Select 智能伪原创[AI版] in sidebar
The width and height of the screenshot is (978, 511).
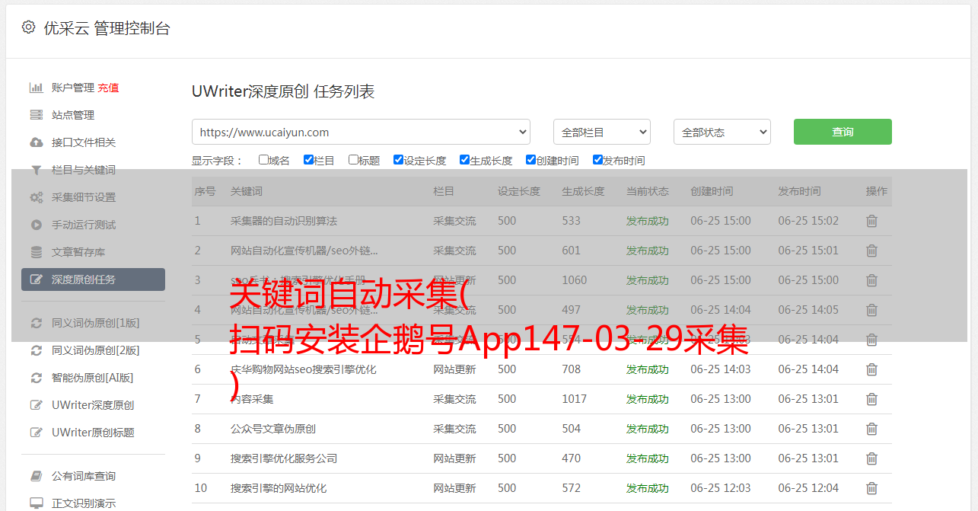(x=92, y=378)
